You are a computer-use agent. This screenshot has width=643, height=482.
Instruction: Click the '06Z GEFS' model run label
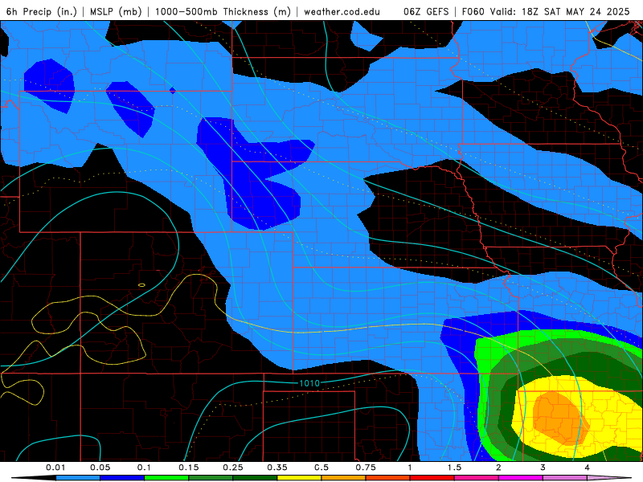(426, 11)
